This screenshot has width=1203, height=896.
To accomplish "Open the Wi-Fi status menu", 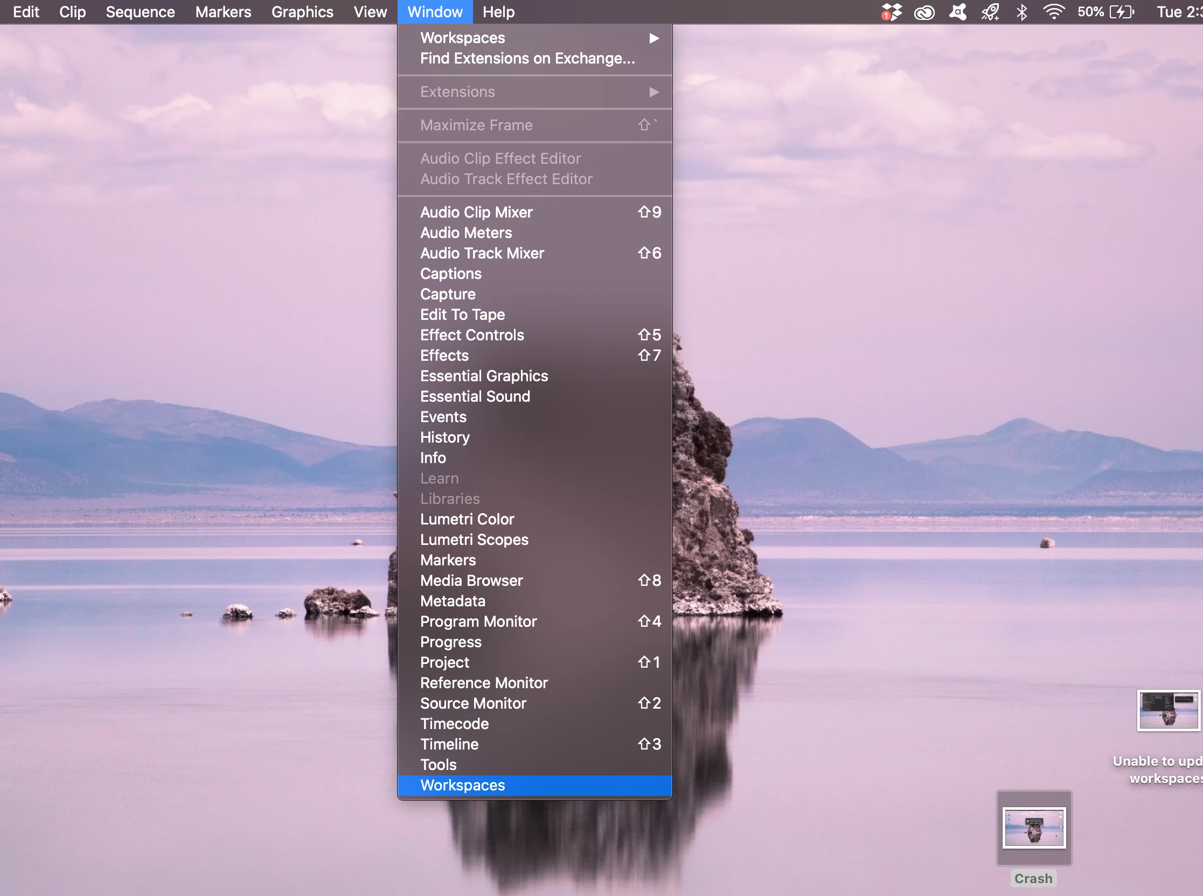I will pos(1053,12).
